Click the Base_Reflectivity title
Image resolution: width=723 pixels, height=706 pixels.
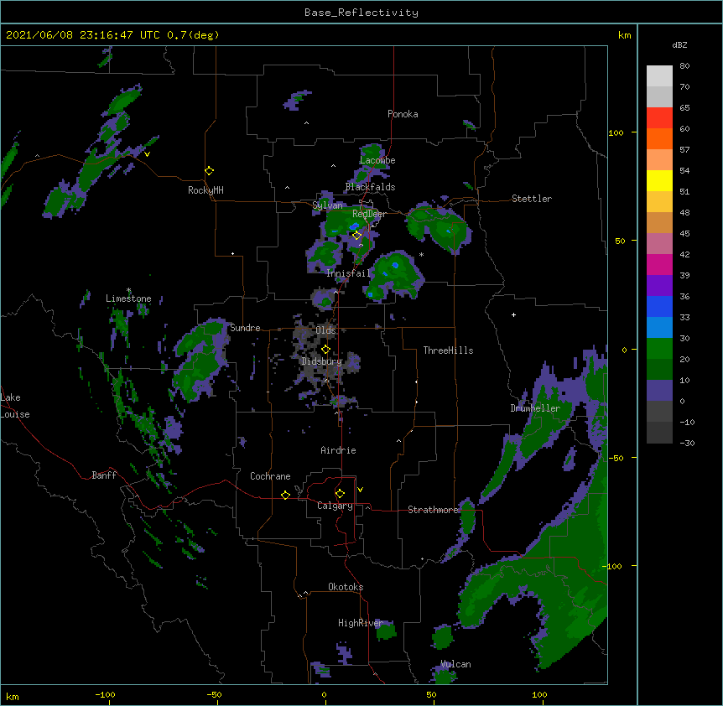pyautogui.click(x=361, y=13)
